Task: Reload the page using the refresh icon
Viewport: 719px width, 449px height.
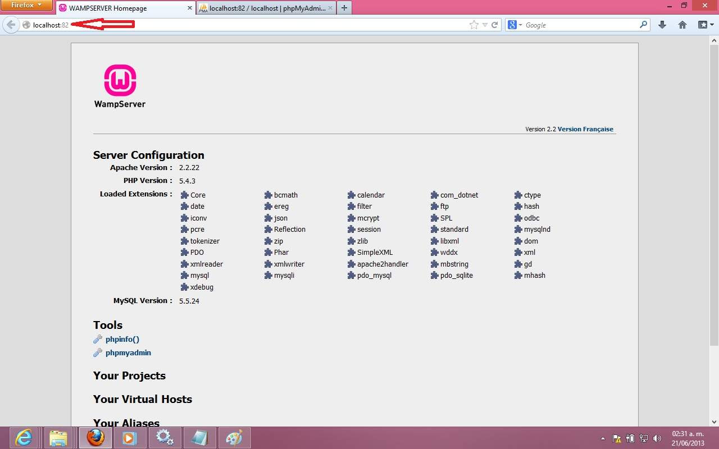Action: (495, 25)
